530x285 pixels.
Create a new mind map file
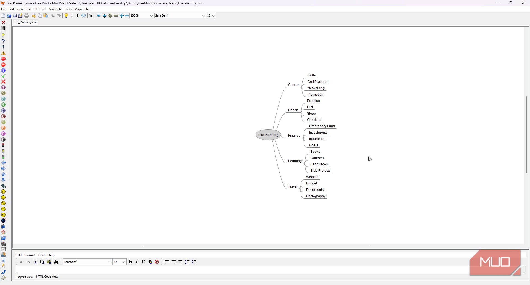3,16
